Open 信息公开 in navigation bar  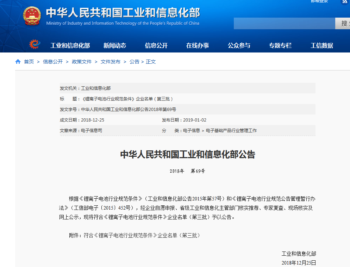(x=156, y=45)
